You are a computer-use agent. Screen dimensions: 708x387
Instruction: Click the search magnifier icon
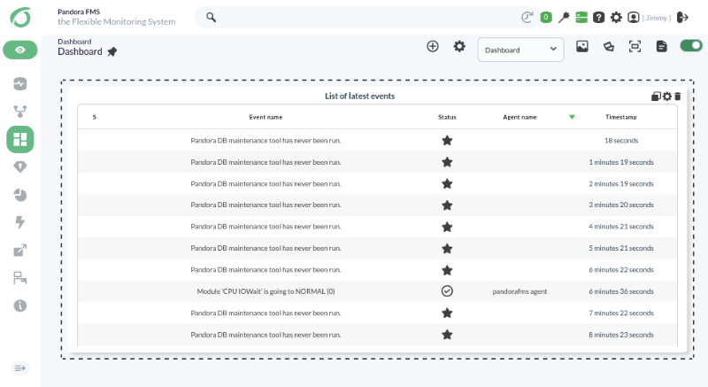(211, 17)
